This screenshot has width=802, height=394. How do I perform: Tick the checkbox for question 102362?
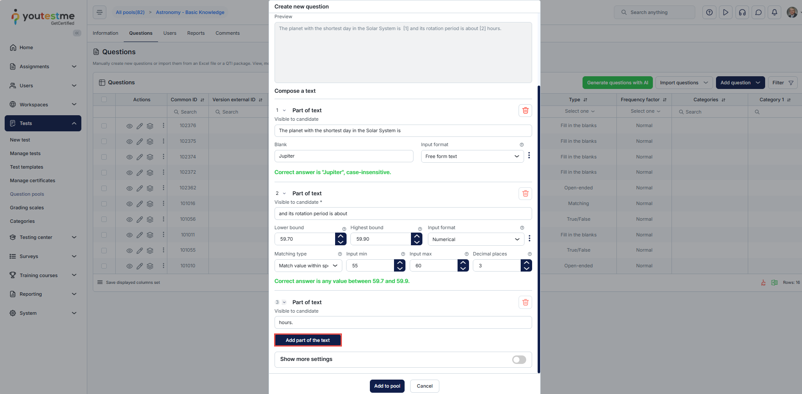pos(104,188)
